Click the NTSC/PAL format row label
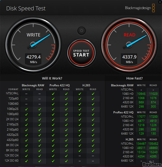 pos(12,93)
